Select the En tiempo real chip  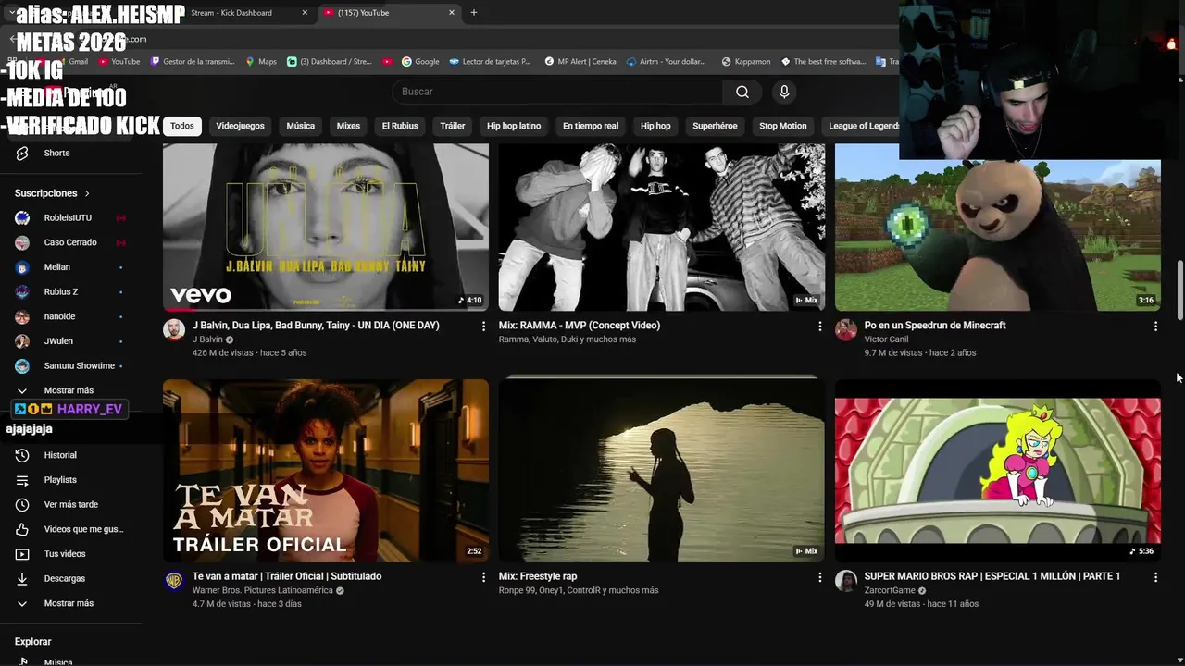pyautogui.click(x=591, y=126)
